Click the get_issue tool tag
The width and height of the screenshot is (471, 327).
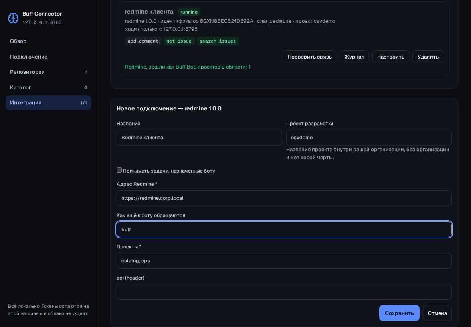179,41
